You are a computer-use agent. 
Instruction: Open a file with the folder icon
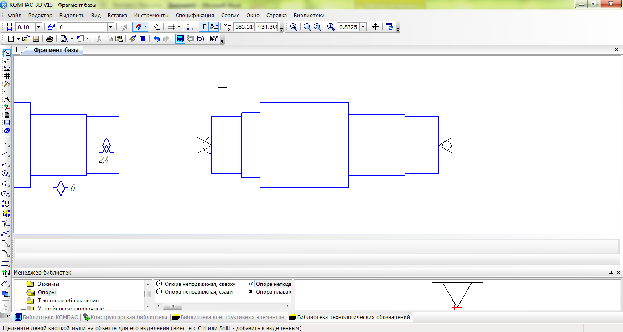point(26,39)
